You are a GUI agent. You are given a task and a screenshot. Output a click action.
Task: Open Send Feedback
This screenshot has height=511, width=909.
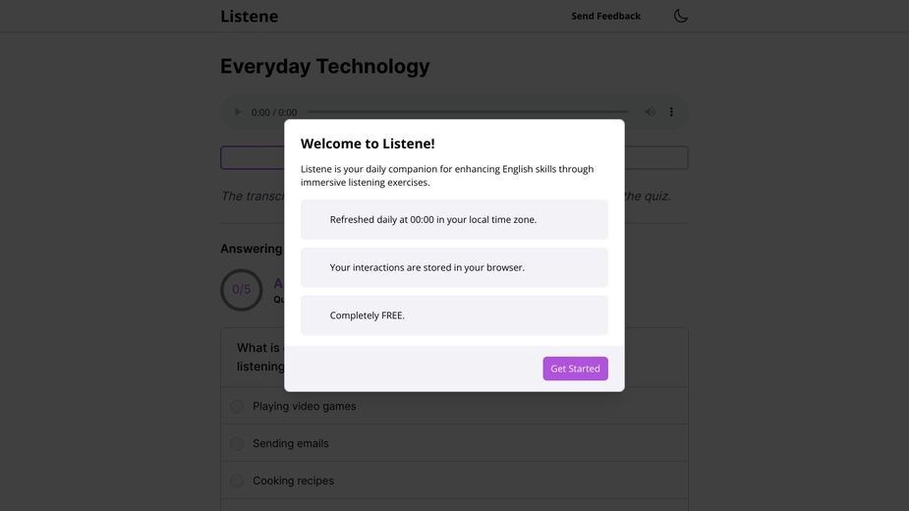pos(605,17)
